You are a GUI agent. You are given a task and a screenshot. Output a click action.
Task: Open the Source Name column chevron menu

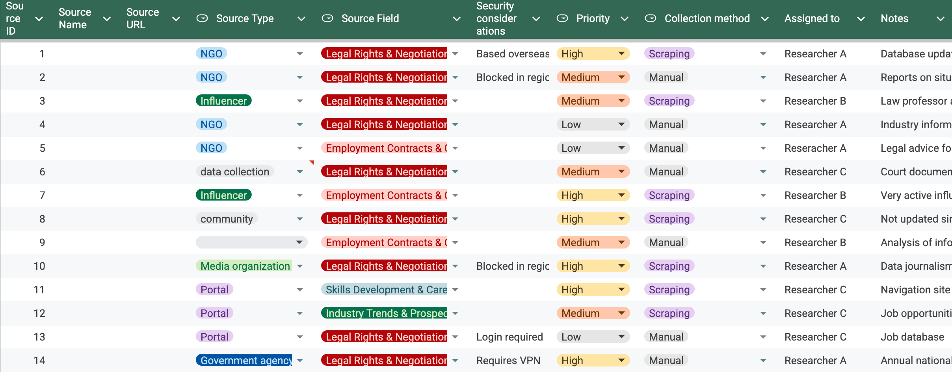(106, 19)
